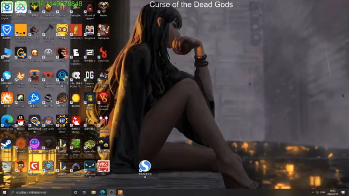This screenshot has height=196, width=349.
Task: Open the volume control in tray
Action: coord(317,192)
